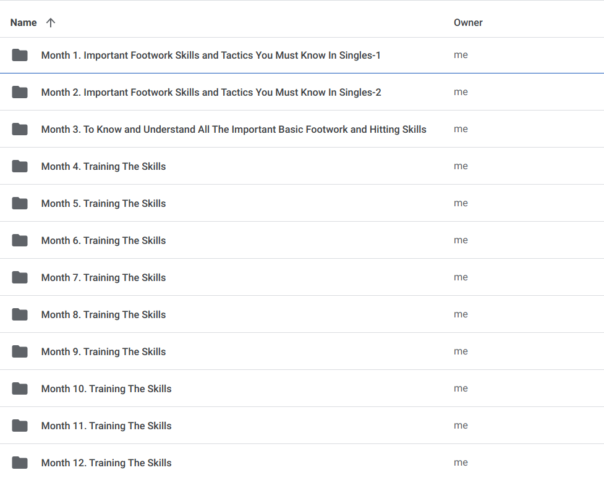Click the folder icon beside Month 1
The image size is (604, 478).
[19, 55]
